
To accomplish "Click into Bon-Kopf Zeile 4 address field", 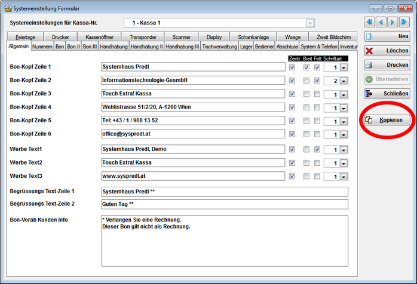I will pos(194,107).
